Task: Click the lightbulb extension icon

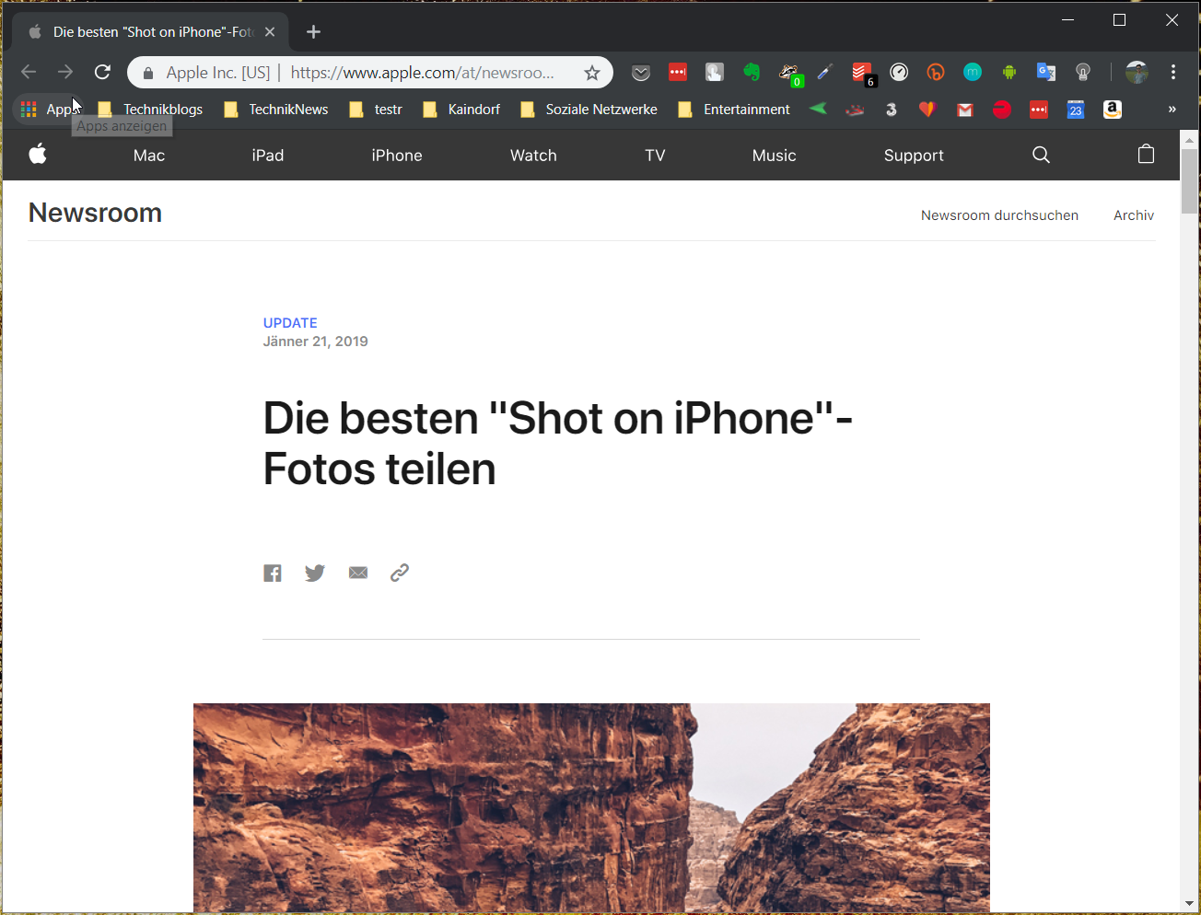Action: coord(1083,73)
